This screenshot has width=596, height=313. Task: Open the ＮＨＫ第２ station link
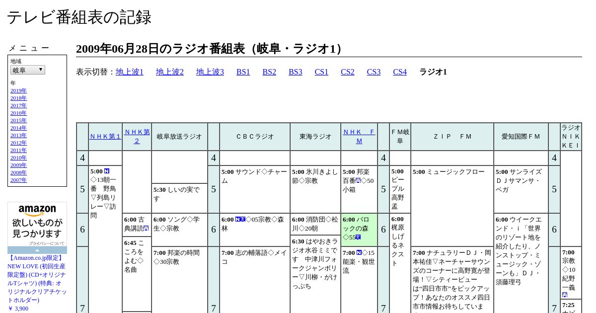click(137, 137)
